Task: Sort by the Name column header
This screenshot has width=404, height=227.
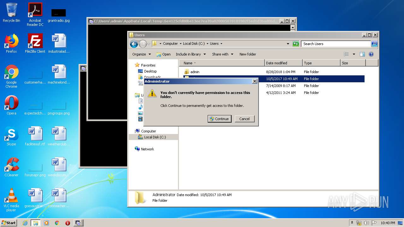Action: [222, 63]
